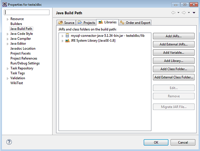
Task: Open the back history dropdown arrow
Action: pyautogui.click(x=178, y=13)
